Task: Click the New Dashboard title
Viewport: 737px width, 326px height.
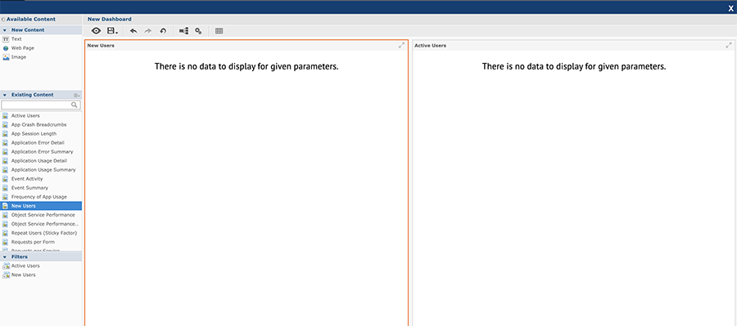Action: click(x=110, y=20)
